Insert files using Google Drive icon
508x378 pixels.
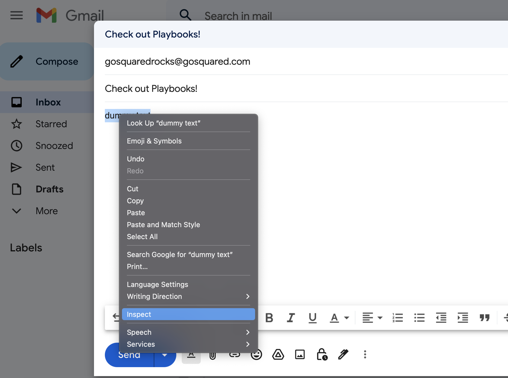(278, 355)
